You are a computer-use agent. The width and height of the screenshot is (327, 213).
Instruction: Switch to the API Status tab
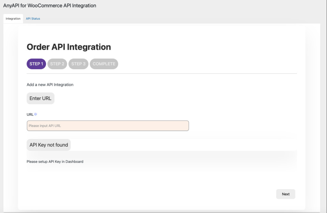pyautogui.click(x=33, y=18)
